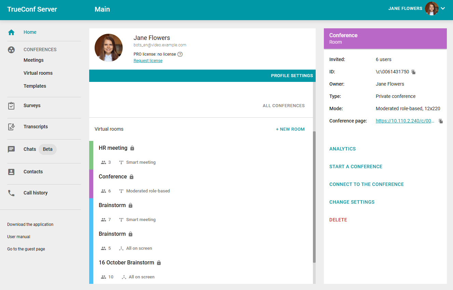This screenshot has height=290, width=453.
Task: Copy conference page link using copy icon
Action: (441, 121)
